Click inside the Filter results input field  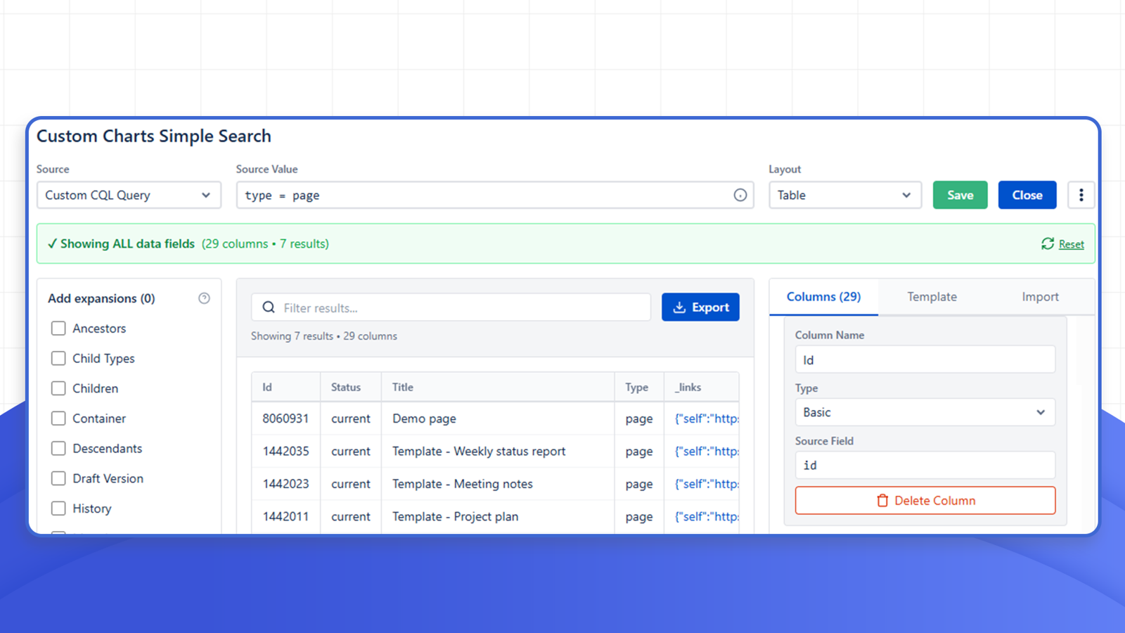coord(450,307)
